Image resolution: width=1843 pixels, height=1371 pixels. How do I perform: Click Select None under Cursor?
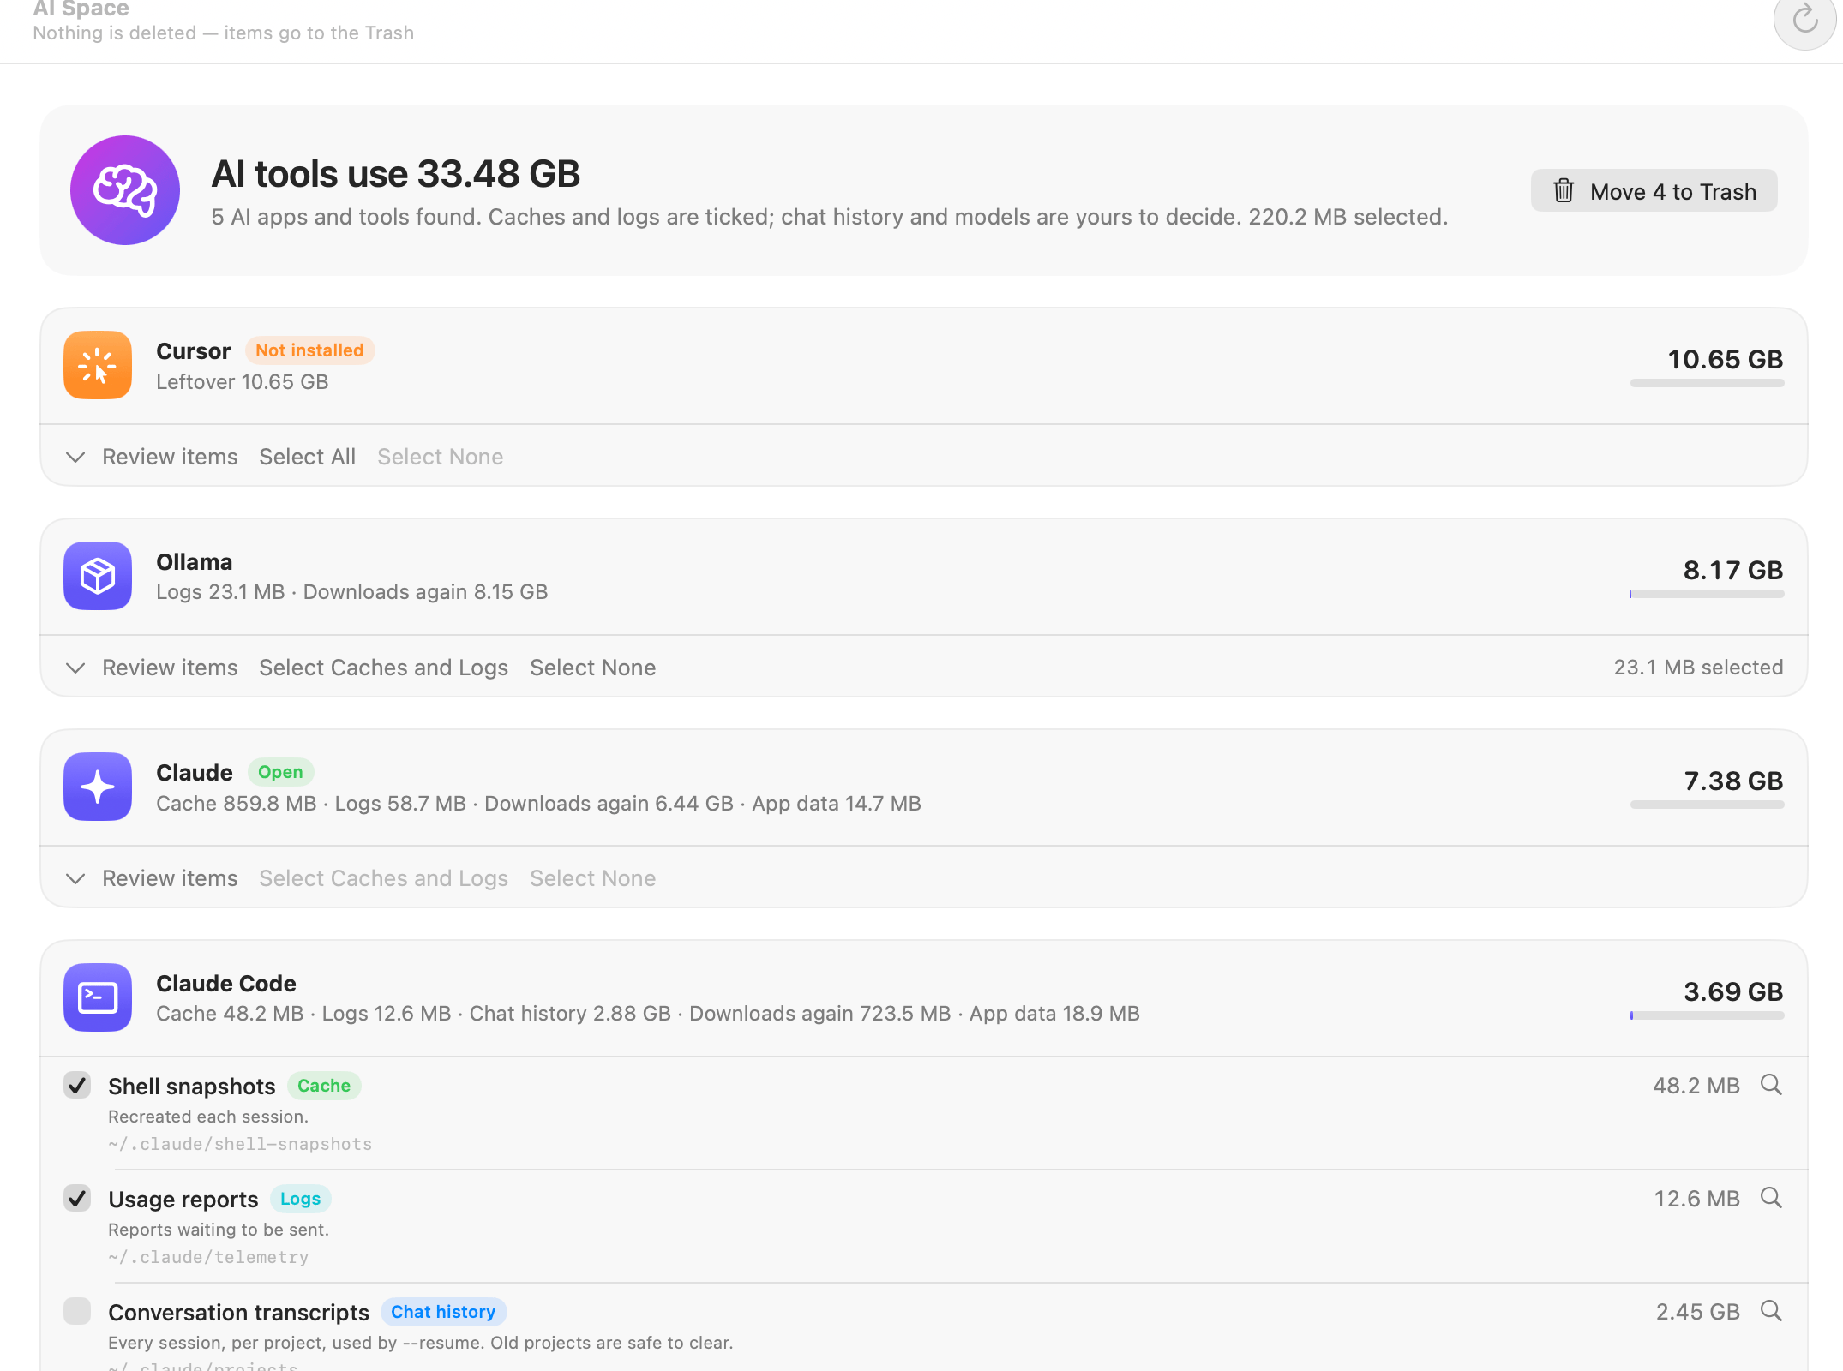point(440,457)
